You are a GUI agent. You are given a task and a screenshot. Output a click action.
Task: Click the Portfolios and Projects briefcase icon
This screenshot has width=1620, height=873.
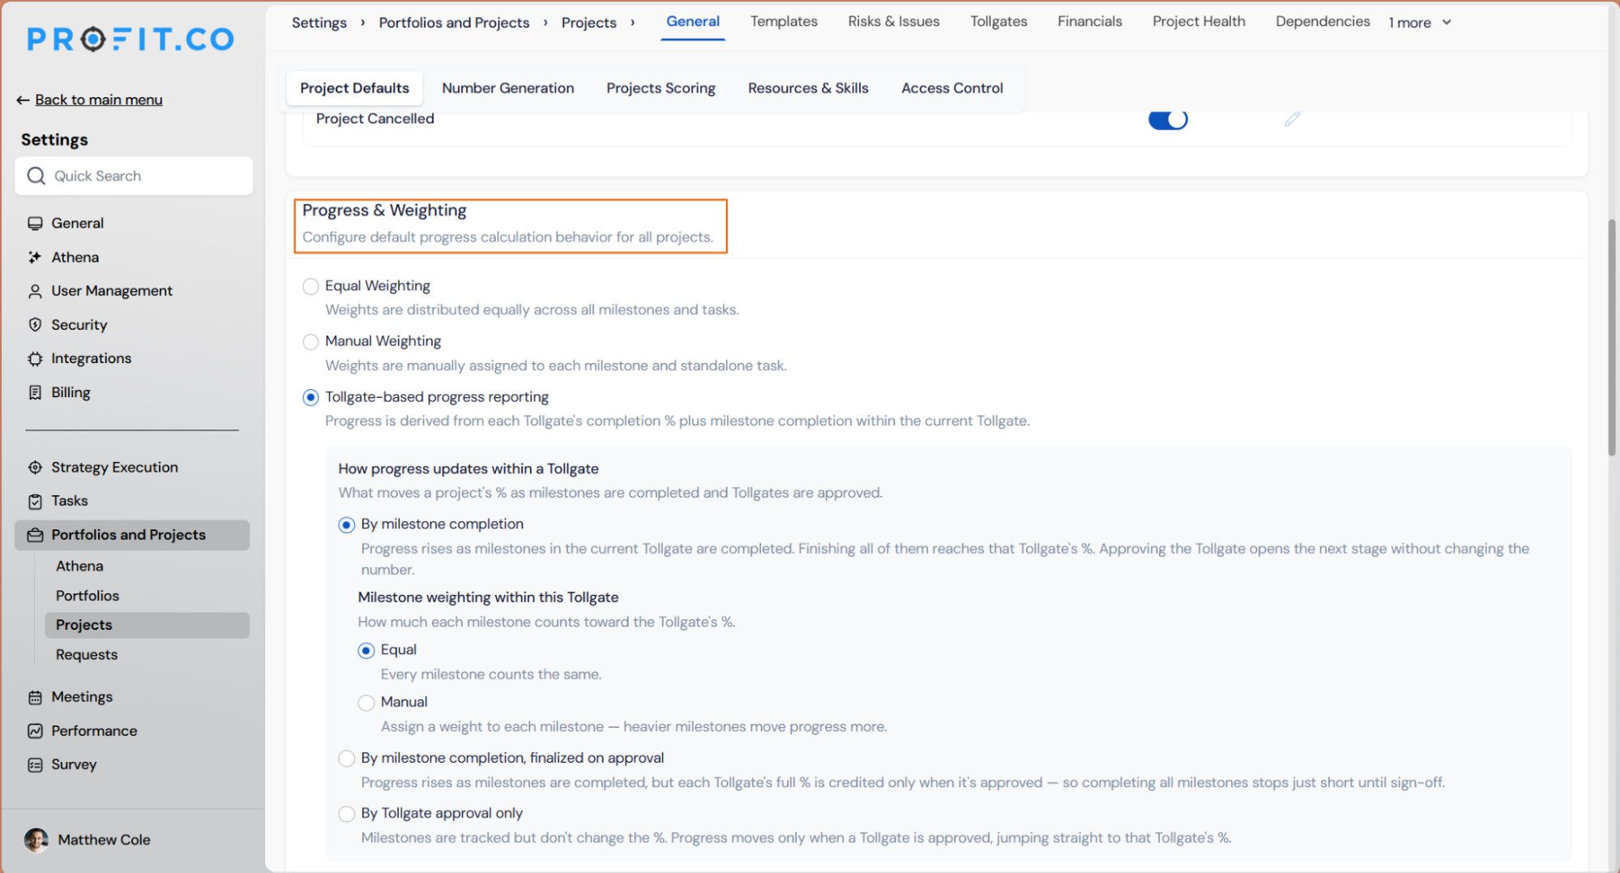coord(35,535)
